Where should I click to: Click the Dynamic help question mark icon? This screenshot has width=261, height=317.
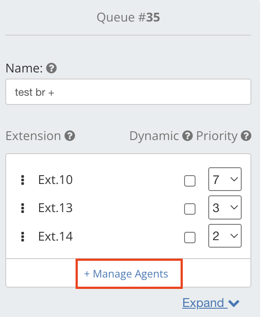[188, 136]
